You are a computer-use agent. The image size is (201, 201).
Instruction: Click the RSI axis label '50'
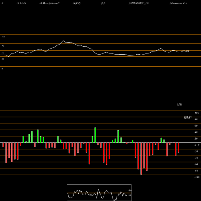coord(3,53)
